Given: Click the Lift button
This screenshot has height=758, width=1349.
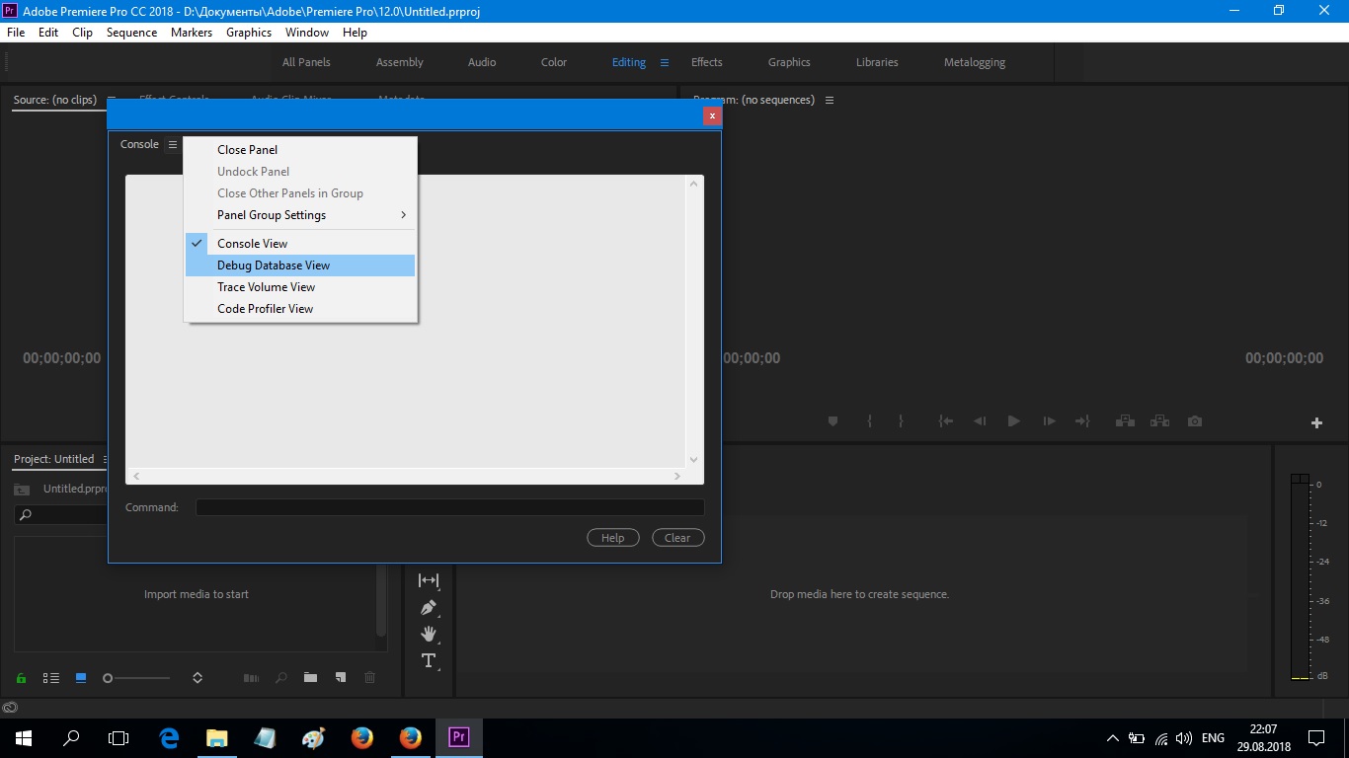Looking at the screenshot, I should pyautogui.click(x=1125, y=421).
